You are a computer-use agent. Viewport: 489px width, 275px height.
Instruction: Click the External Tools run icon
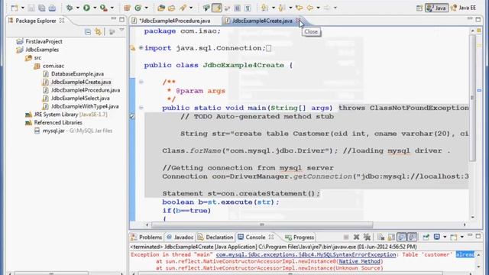point(104,8)
